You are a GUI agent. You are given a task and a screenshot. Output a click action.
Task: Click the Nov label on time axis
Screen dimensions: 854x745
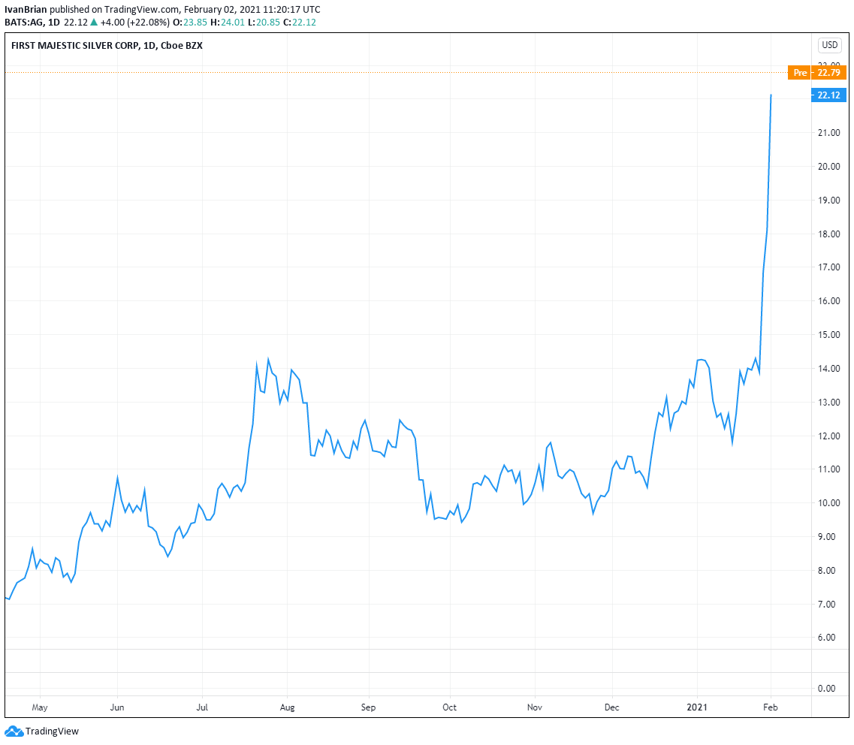(x=535, y=707)
